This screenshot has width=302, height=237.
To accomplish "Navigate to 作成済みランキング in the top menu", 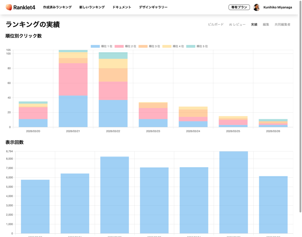I will (57, 7).
